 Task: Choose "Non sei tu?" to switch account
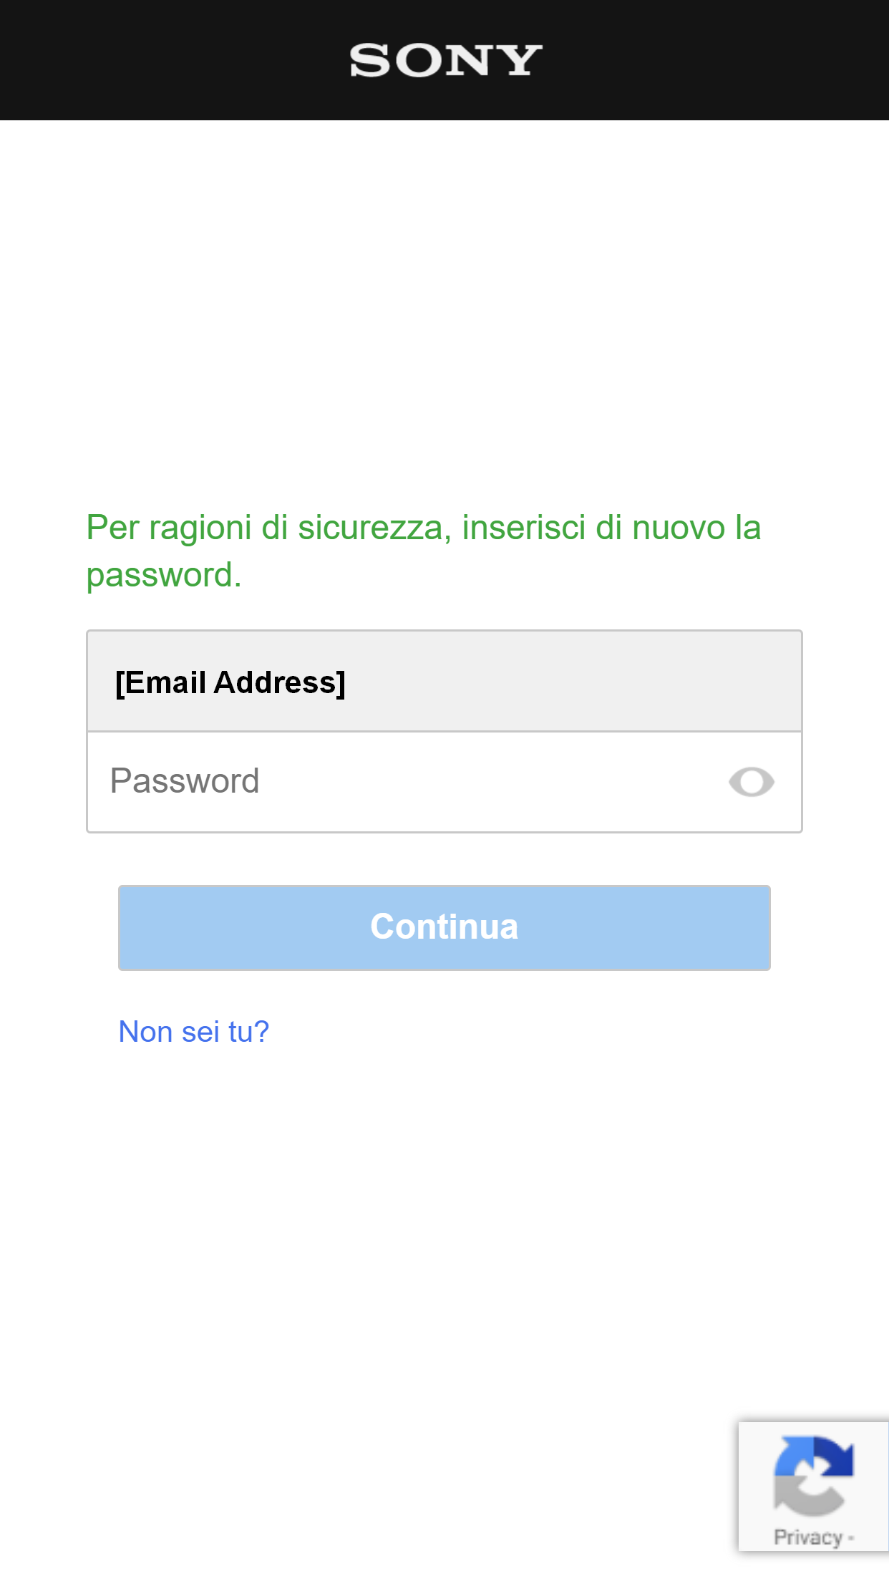click(x=193, y=1032)
